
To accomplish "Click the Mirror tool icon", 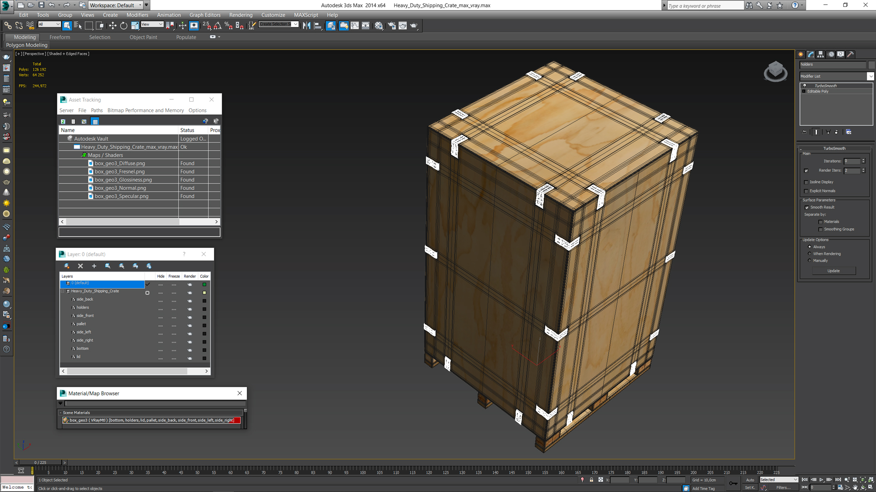I will click(x=307, y=26).
